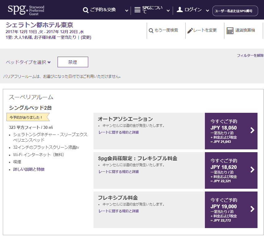Click the magnifier icon beside ご予約＆交換
This screenshot has width=264, height=238.
click(x=86, y=10)
